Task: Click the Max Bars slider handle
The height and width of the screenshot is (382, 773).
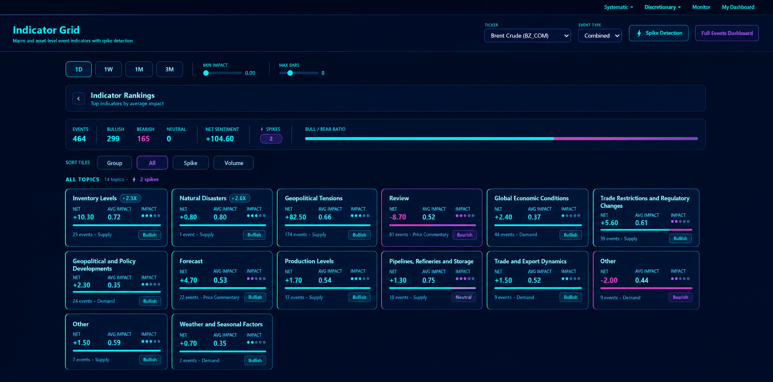Action: [290, 73]
